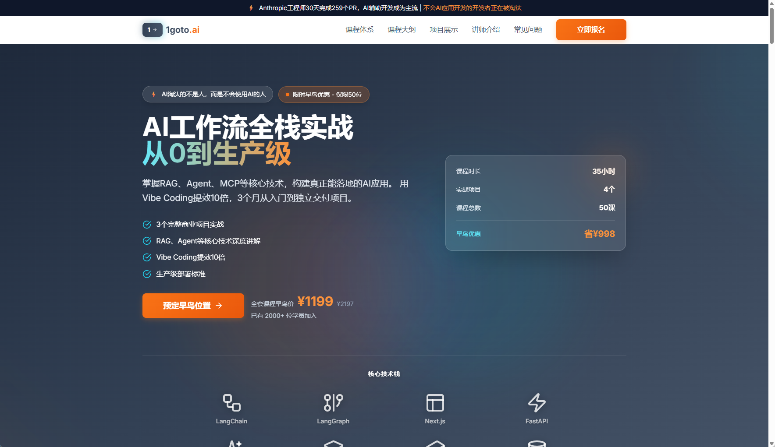
Task: Click the lightning icon in AI淘汰 badge
Action: pyautogui.click(x=154, y=94)
